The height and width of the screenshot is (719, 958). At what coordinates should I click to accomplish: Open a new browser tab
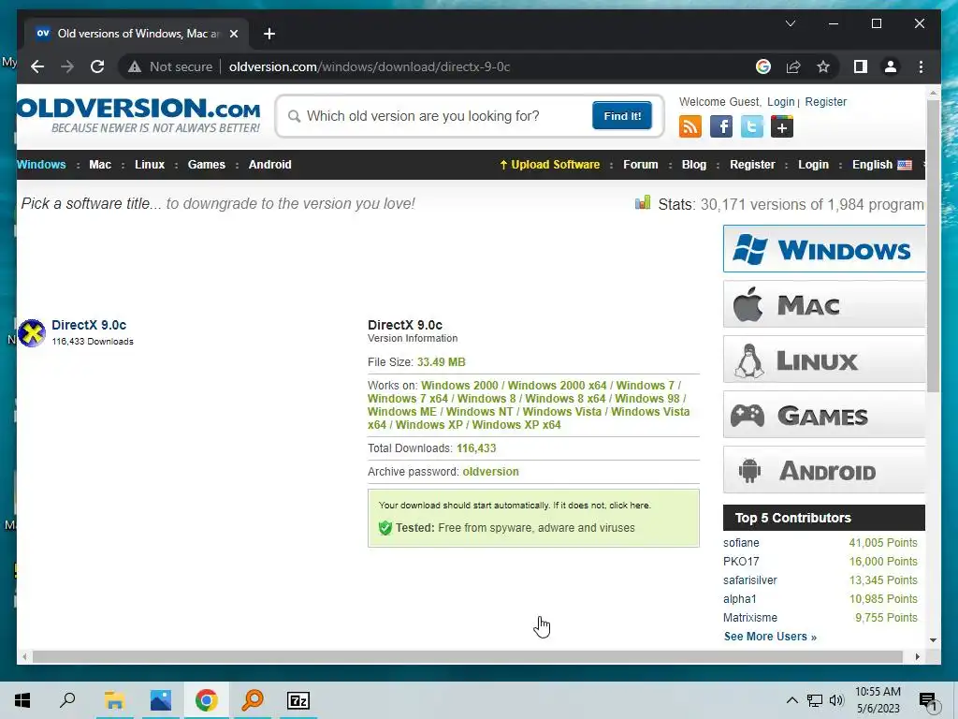pos(269,34)
